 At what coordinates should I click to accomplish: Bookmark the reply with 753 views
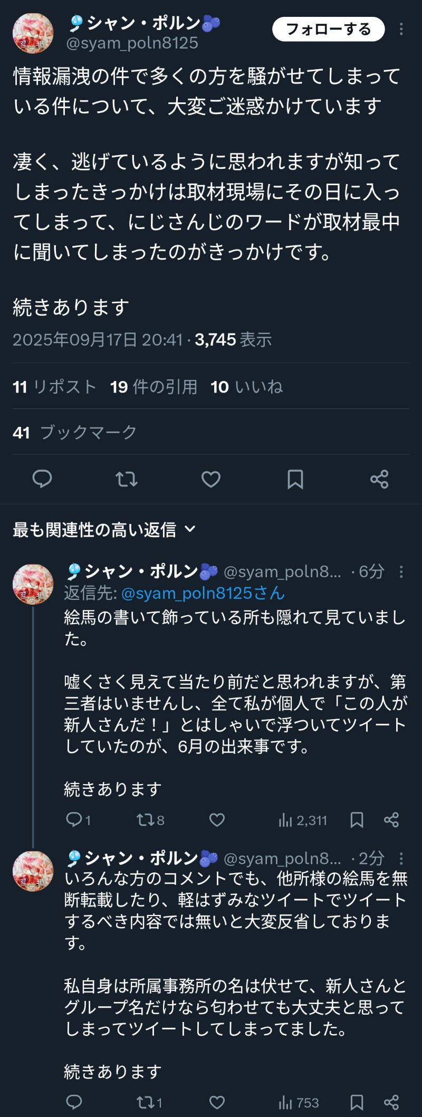tap(357, 1102)
